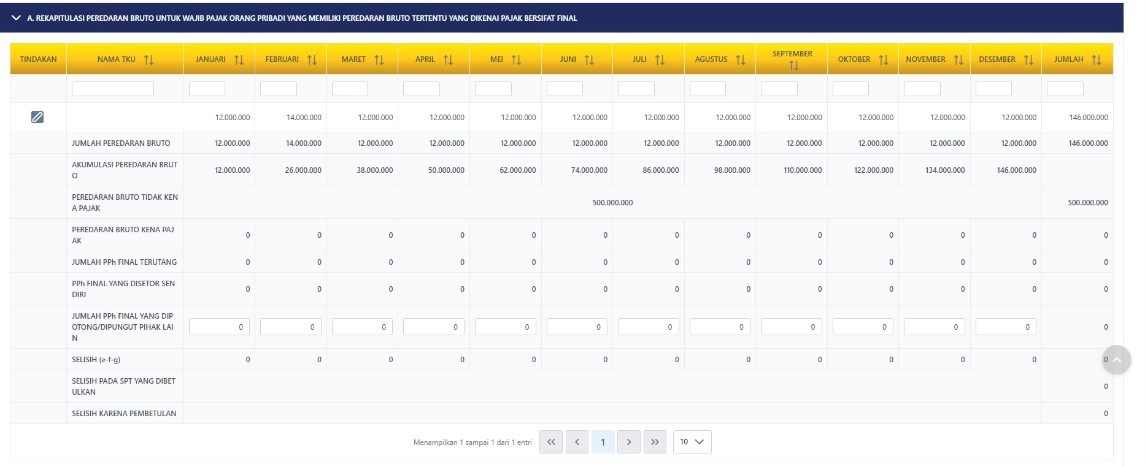Click the Mei filter field
1145x467 pixels.
click(x=493, y=89)
